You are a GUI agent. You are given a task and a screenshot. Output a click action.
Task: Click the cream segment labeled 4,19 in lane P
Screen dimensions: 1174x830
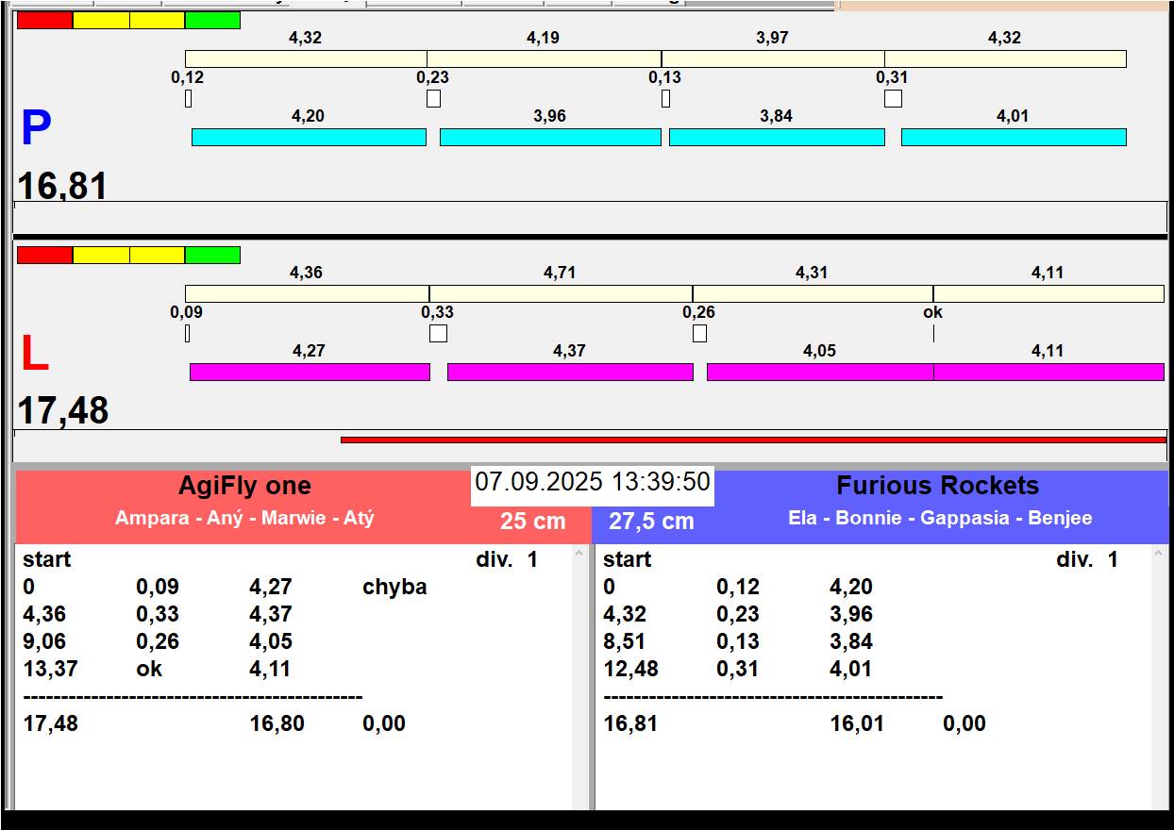[x=544, y=58]
